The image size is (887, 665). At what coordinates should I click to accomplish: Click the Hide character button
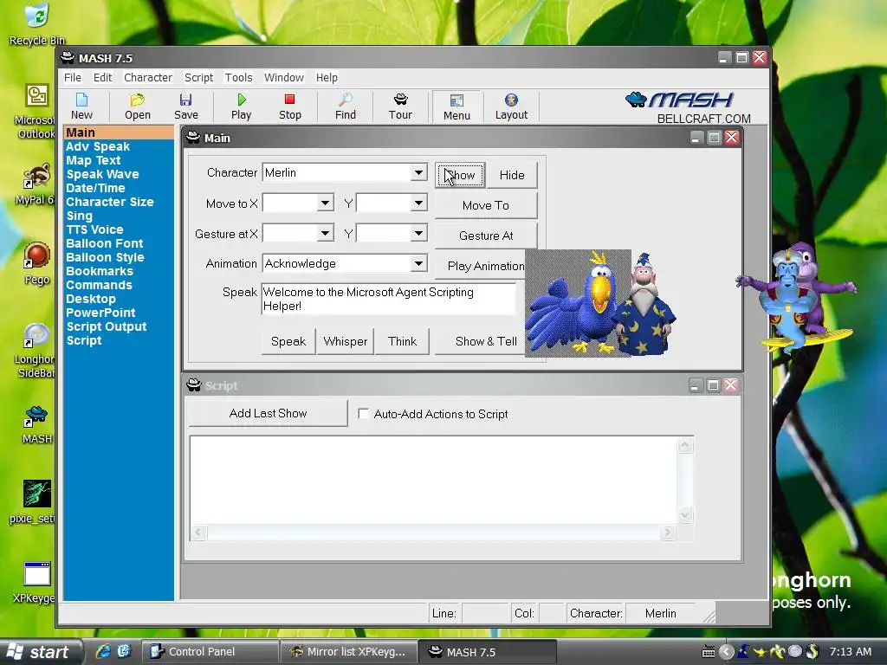click(512, 175)
